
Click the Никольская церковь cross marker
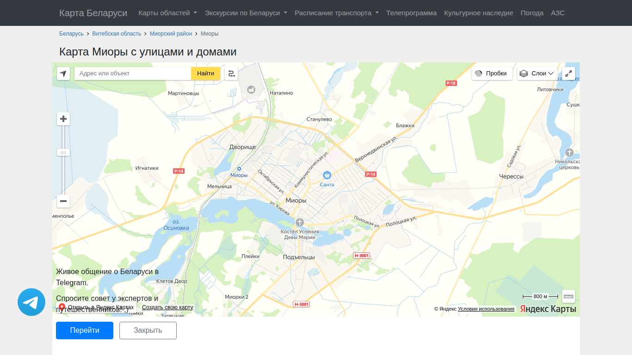pos(570,152)
